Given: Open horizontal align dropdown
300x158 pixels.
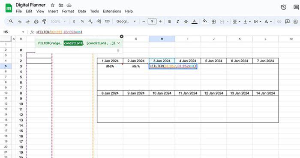Looking at the screenshot, I should coord(236,21).
